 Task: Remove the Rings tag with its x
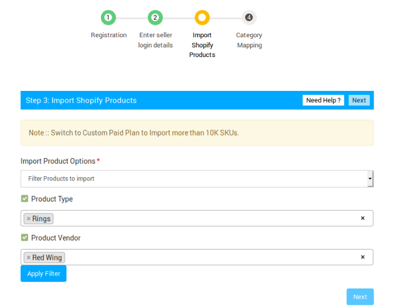(29, 218)
